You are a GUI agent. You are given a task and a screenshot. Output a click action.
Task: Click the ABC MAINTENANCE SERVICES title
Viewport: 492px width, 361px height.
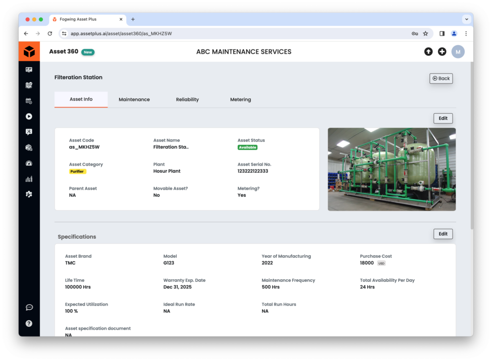pyautogui.click(x=244, y=52)
